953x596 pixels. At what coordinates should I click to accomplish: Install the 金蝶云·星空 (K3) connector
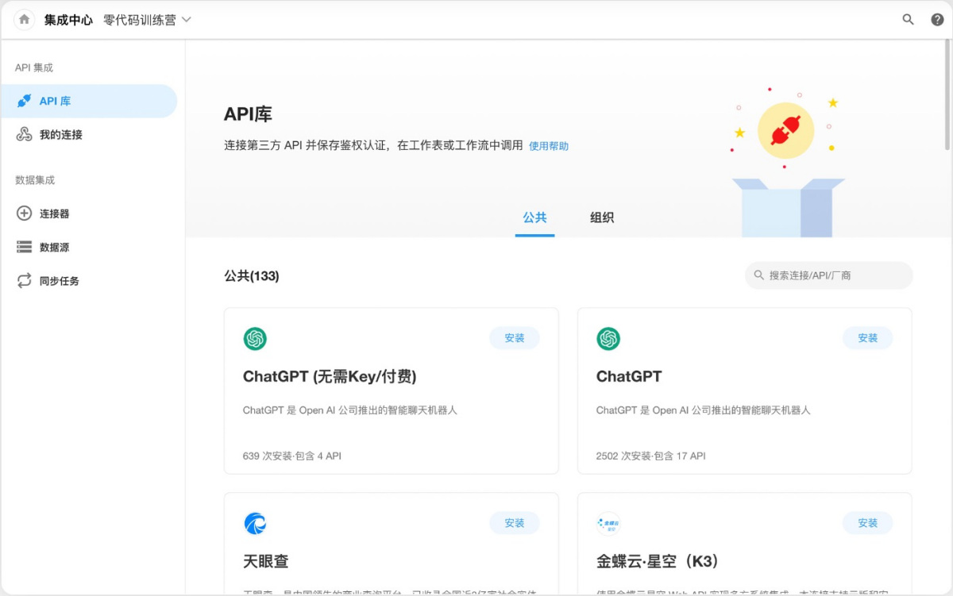[867, 523]
